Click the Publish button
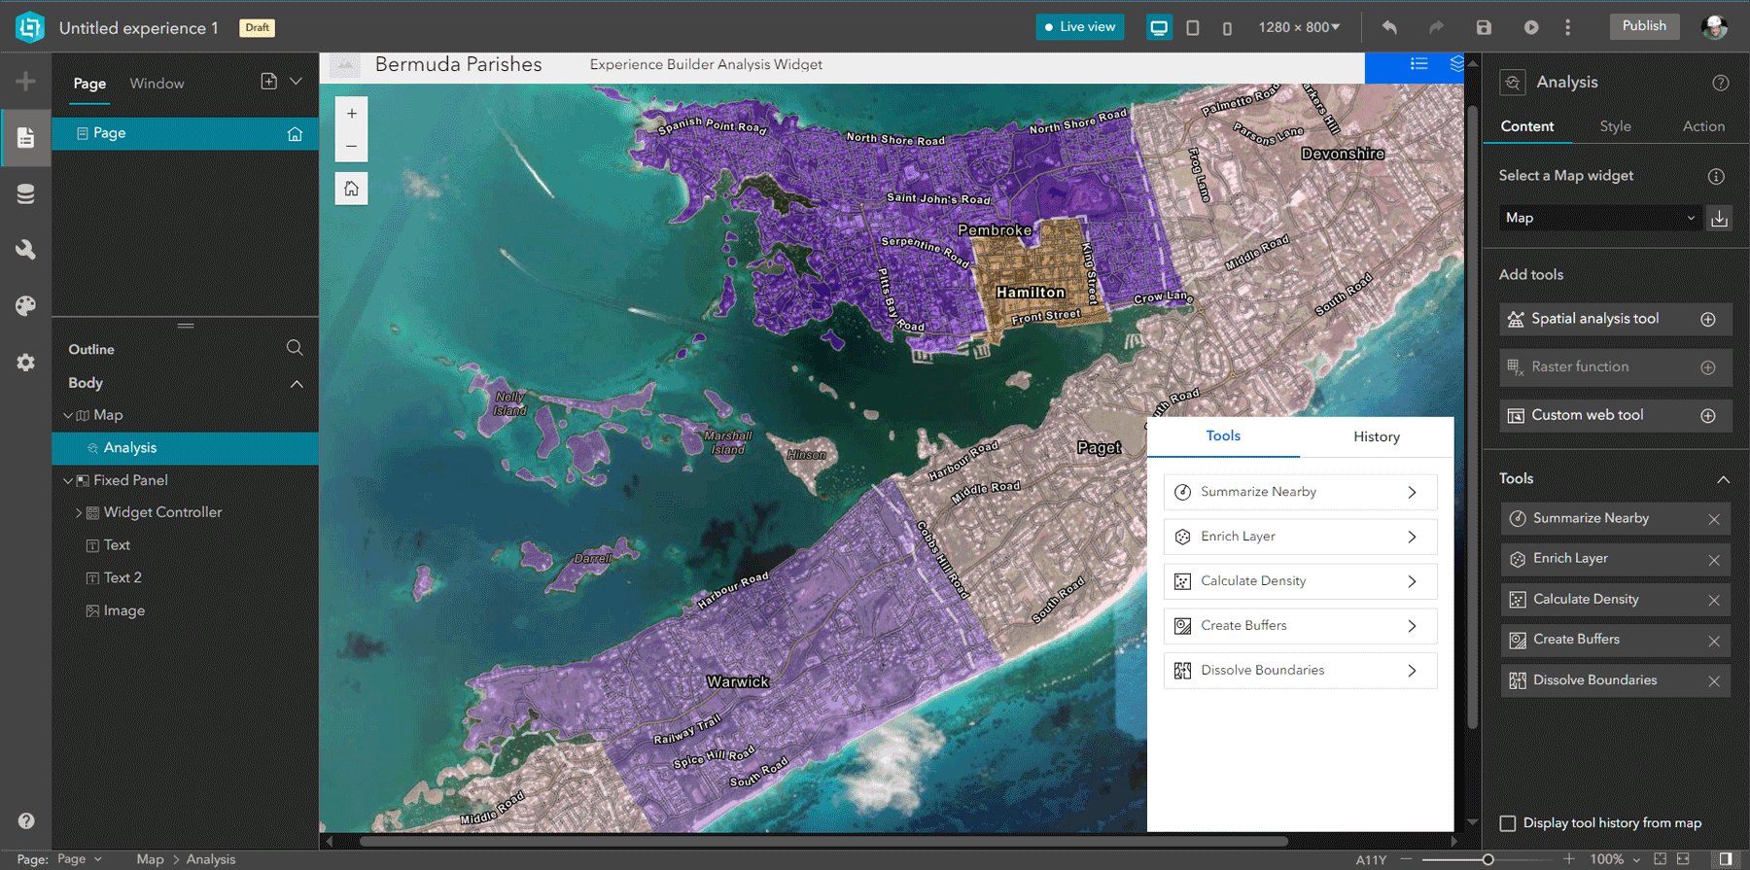 1644,26
